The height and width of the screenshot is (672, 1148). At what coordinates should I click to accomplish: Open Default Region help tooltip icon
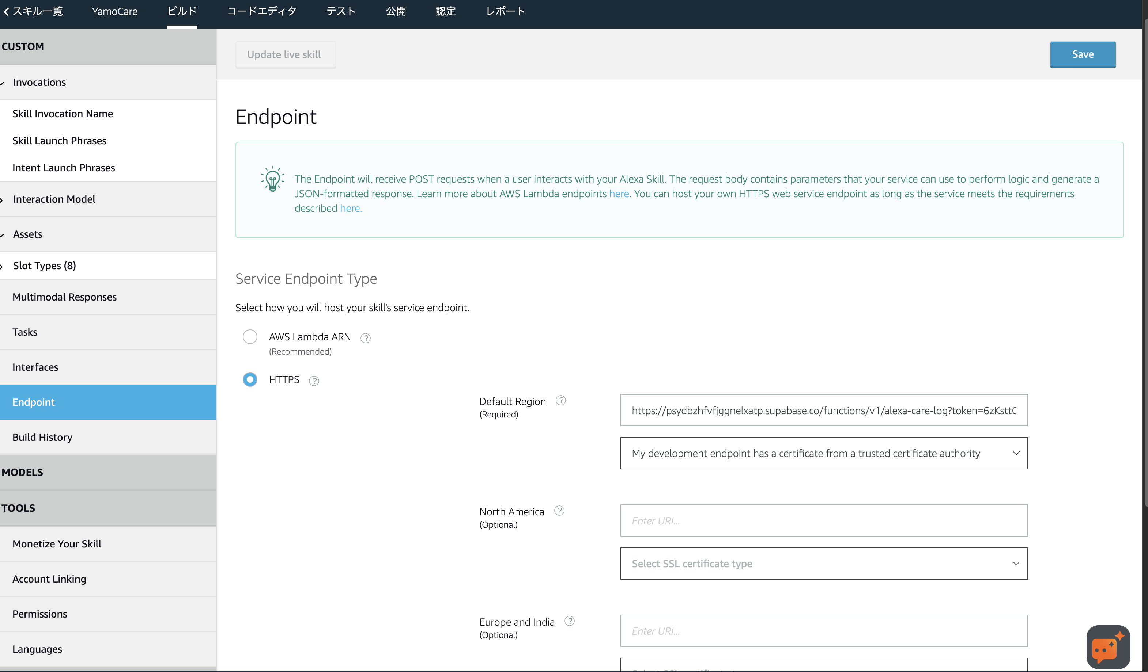pos(561,400)
